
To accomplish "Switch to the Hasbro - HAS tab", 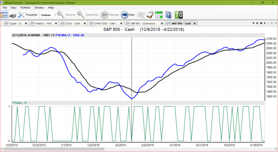I will click(x=44, y=23).
